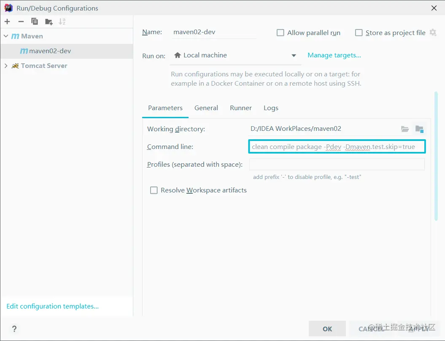Expand the Tomcat Server group
The width and height of the screenshot is (445, 341).
tap(6, 66)
